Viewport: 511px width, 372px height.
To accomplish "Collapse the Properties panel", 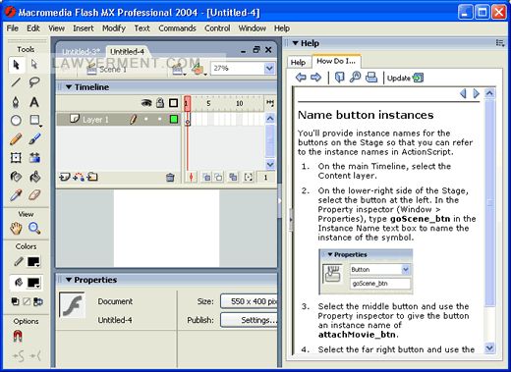I will (x=69, y=280).
